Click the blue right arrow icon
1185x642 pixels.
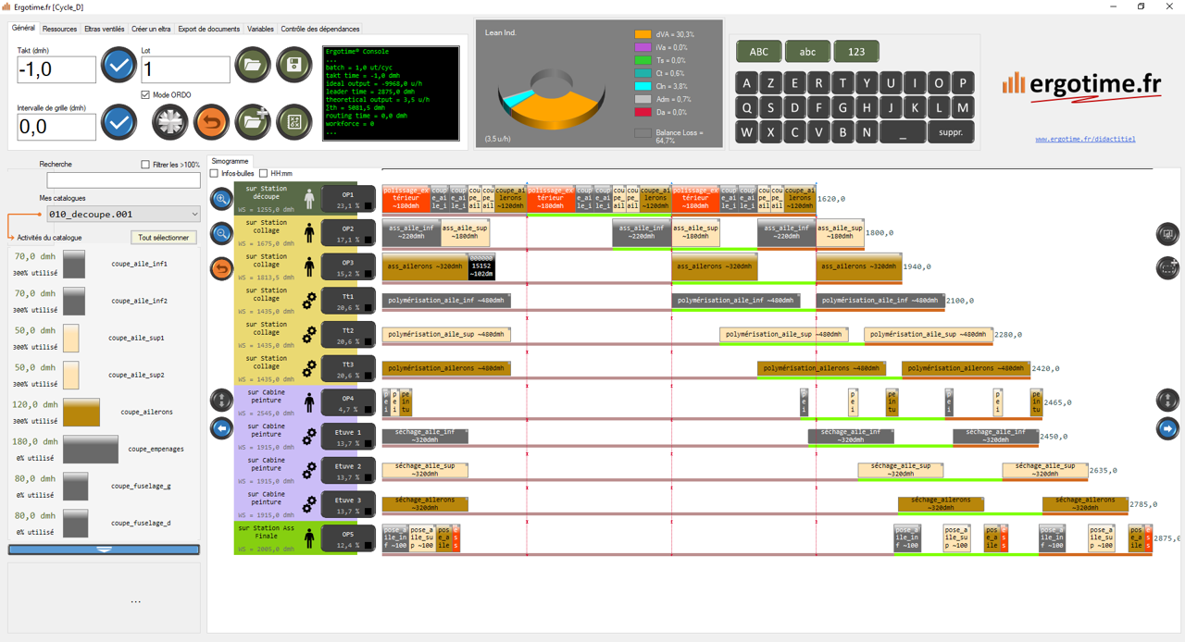point(1167,428)
